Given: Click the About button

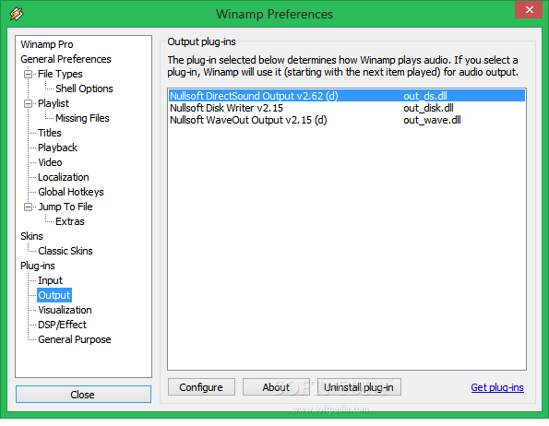Looking at the screenshot, I should pos(276,387).
